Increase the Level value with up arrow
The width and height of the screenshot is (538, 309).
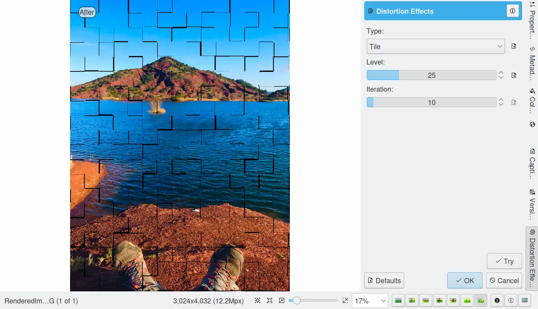point(501,73)
